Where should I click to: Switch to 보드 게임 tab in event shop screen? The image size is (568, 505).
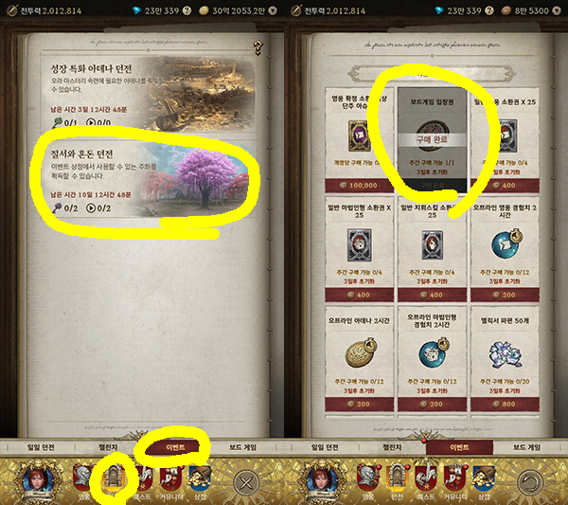coord(526,447)
